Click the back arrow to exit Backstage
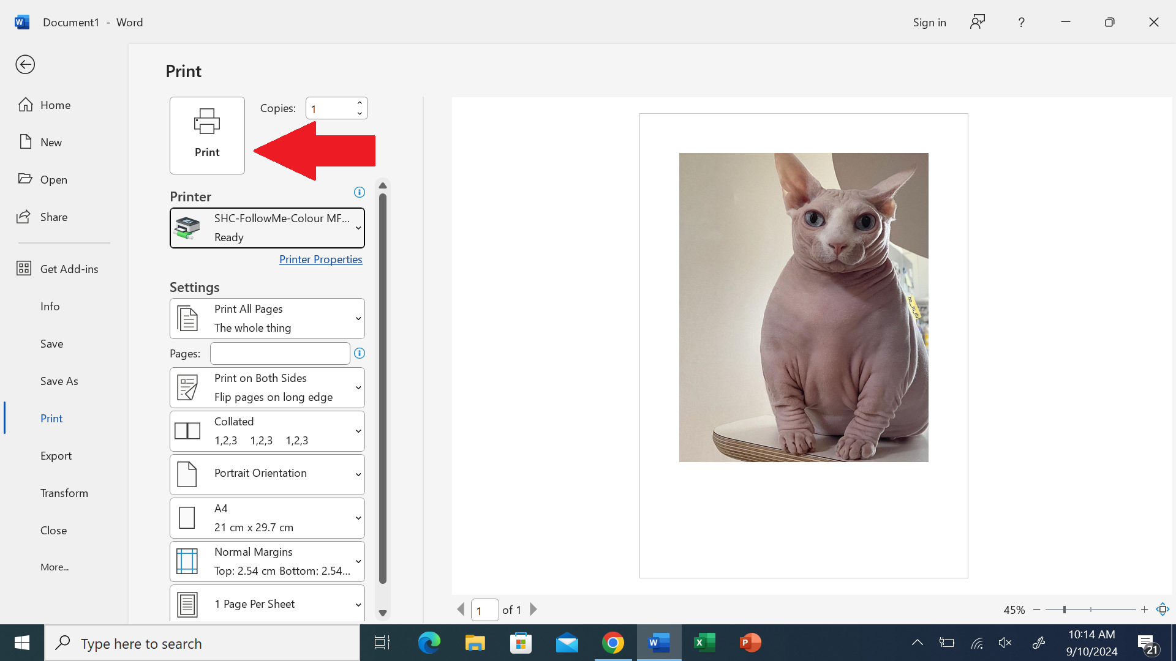 25,64
